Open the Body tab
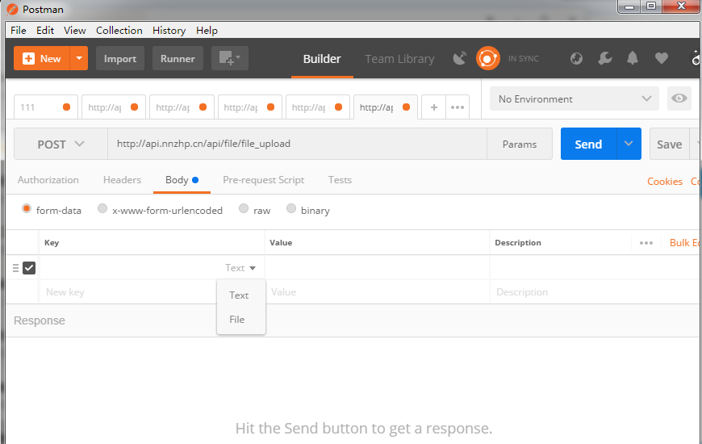 click(x=182, y=180)
